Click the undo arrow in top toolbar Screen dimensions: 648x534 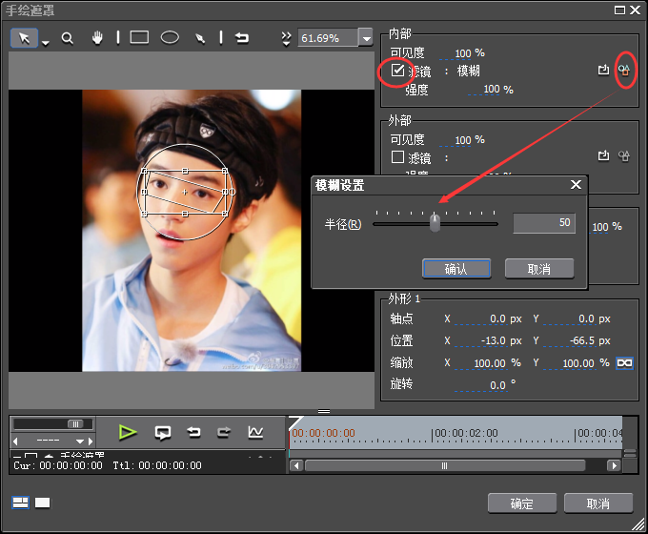pyautogui.click(x=242, y=38)
